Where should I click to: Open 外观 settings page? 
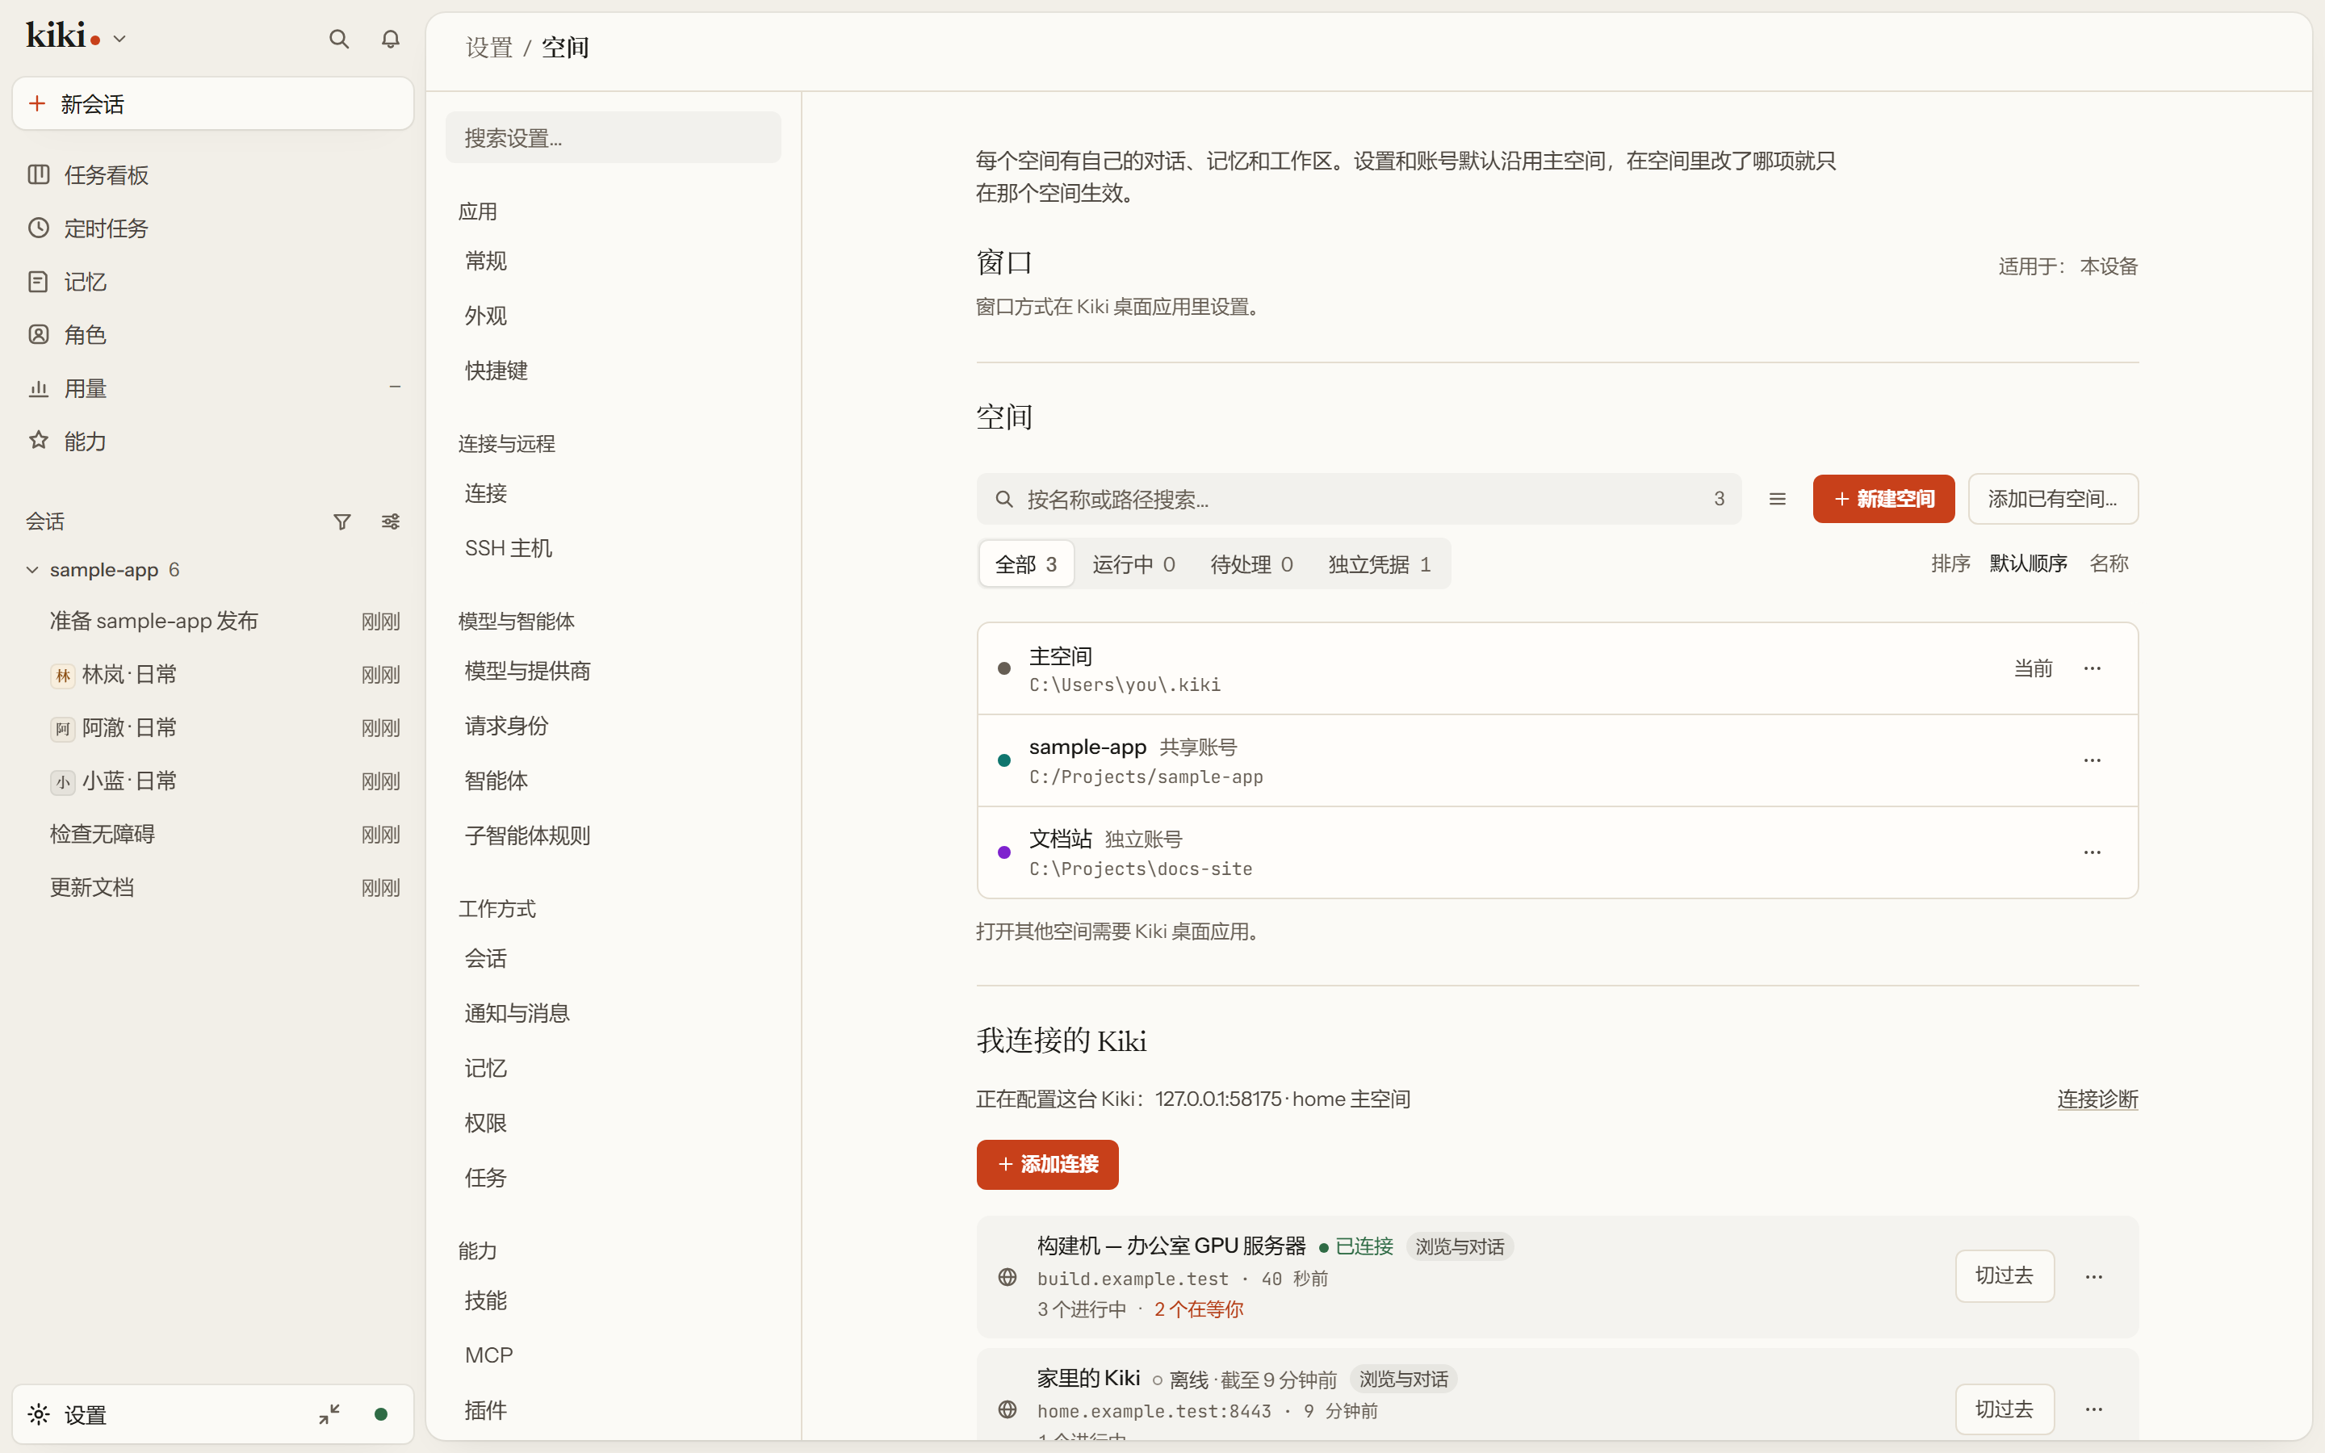[613, 315]
